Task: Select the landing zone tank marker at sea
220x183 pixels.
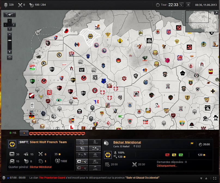Action: 38,32
